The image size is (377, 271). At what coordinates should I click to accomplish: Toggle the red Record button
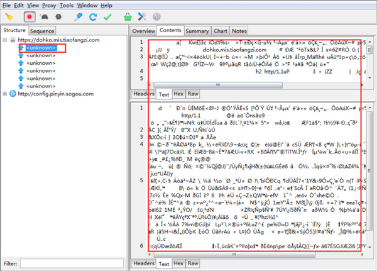pyautogui.click(x=29, y=16)
